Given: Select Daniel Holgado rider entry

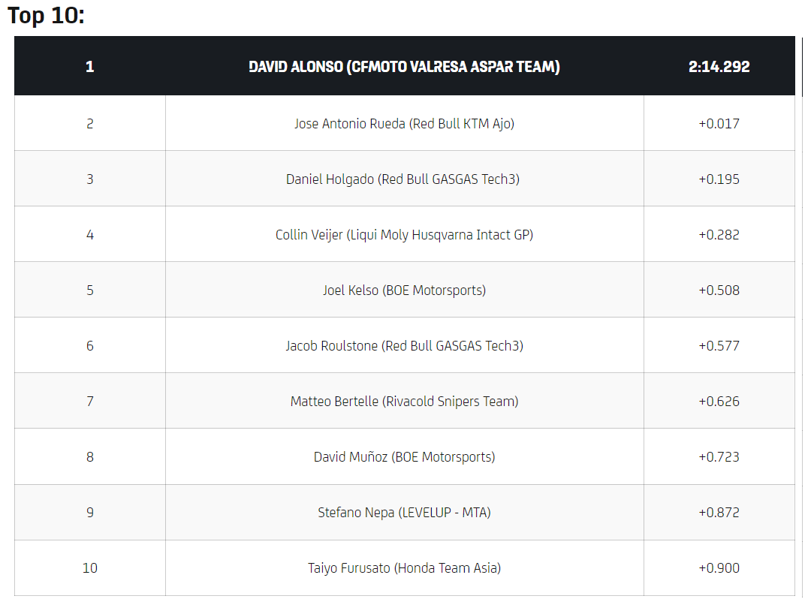Looking at the screenshot, I should [402, 179].
